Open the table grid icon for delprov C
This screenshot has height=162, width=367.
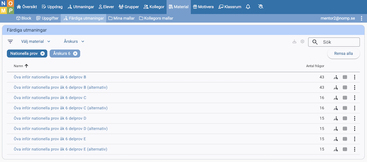pos(345,98)
